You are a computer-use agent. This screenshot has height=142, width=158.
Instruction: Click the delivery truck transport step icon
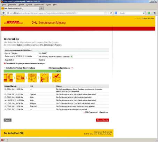tap(20, 78)
